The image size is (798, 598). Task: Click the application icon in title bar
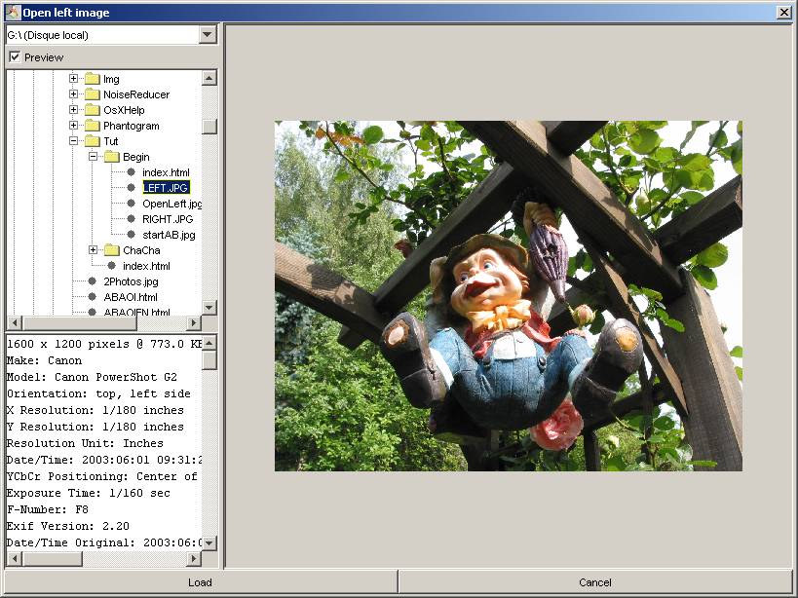(13, 13)
